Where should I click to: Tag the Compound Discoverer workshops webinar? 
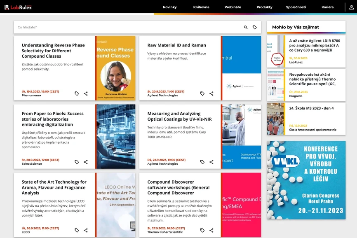pyautogui.click(x=202, y=230)
